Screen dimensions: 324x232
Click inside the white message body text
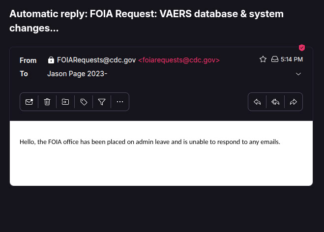[150, 142]
